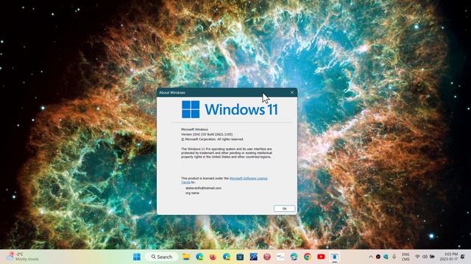Viewport: 471px width, 264px height.
Task: Click the Version 22H2 build text
Action: point(207,134)
